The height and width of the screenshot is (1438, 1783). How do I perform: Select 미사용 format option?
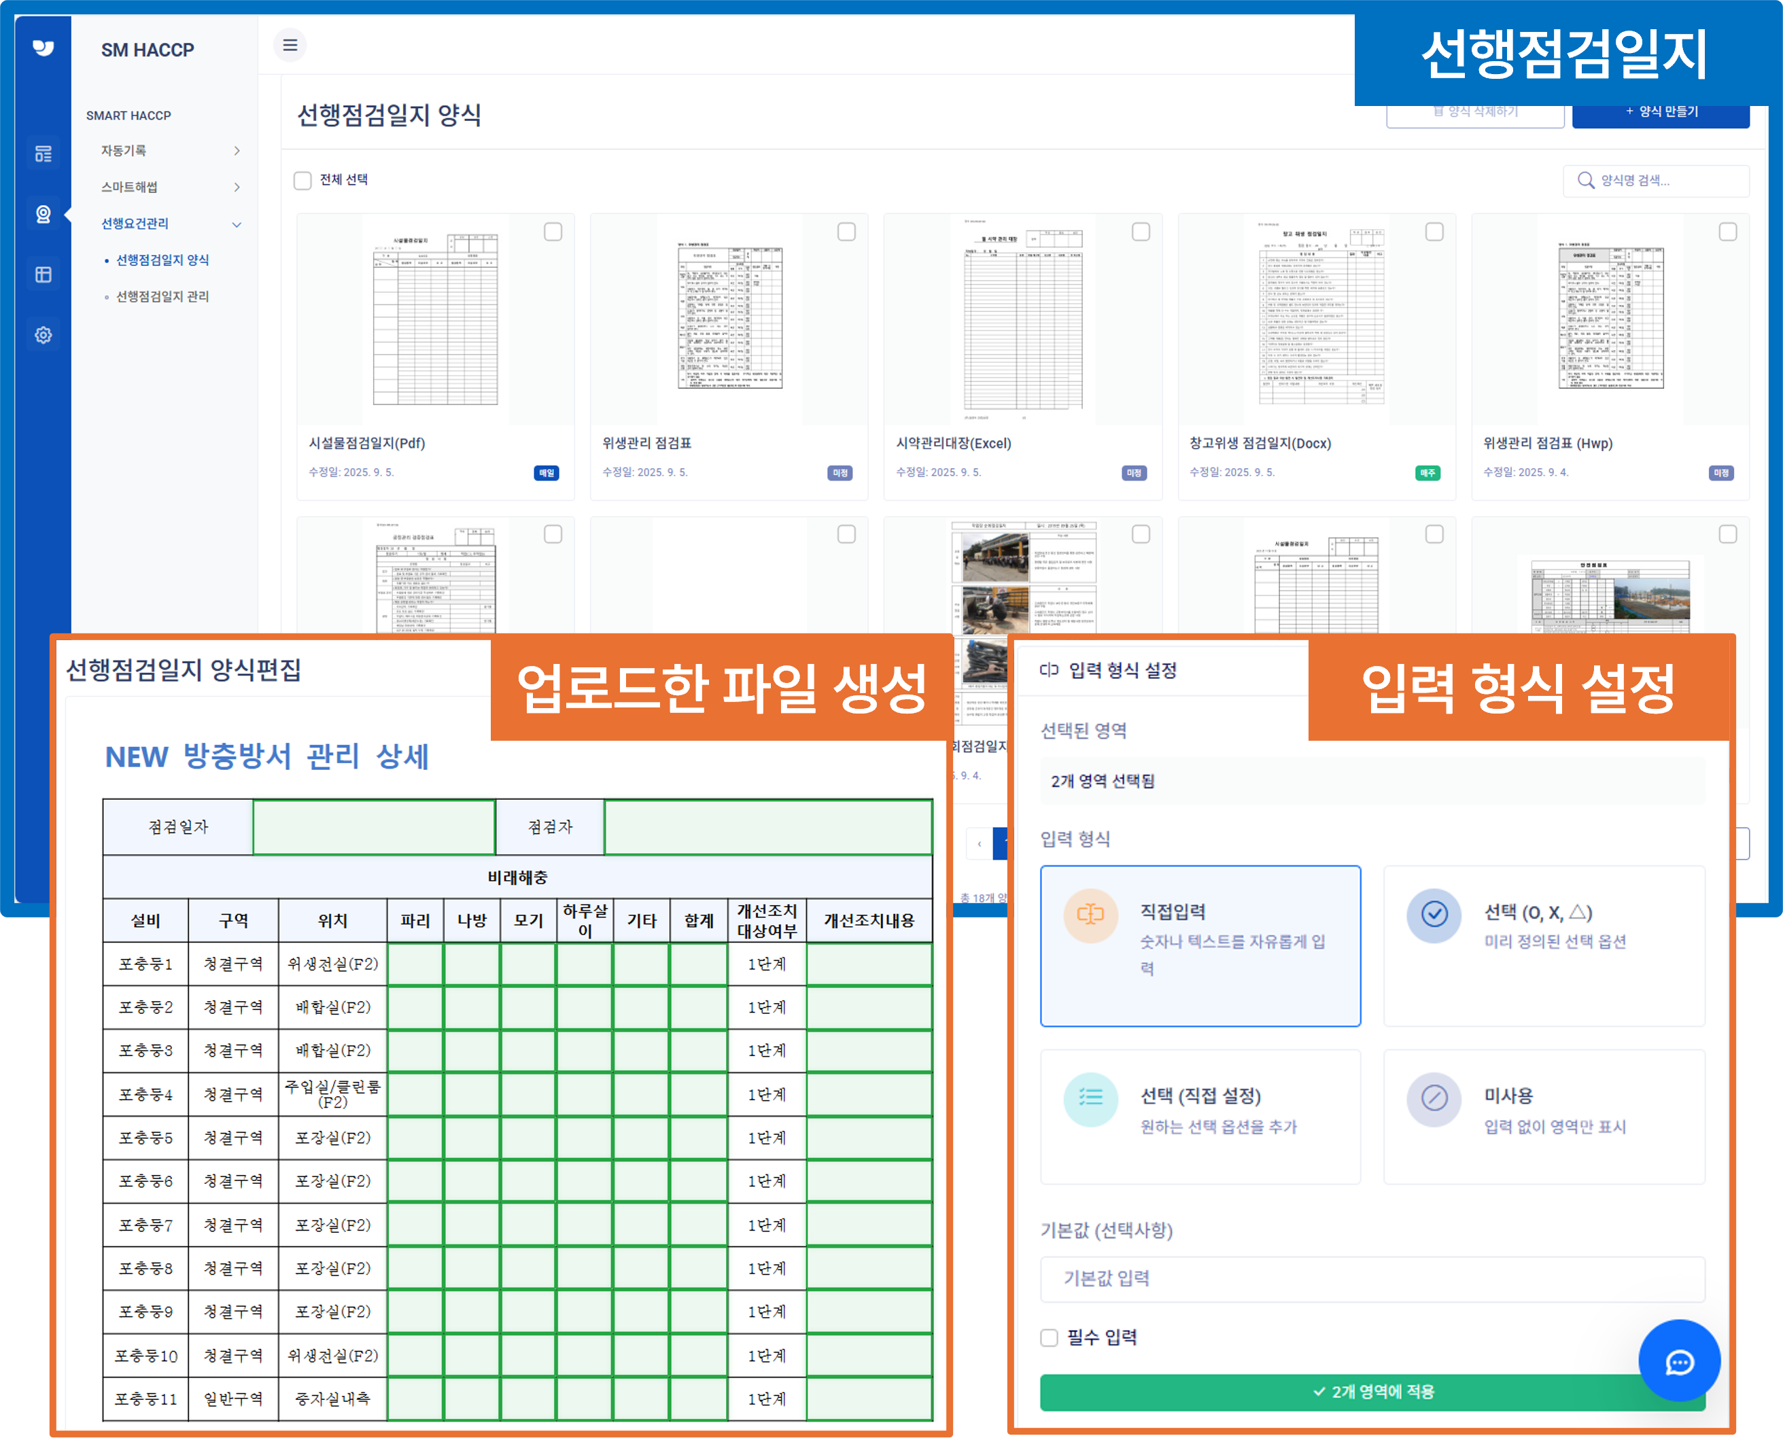coord(1544,1117)
